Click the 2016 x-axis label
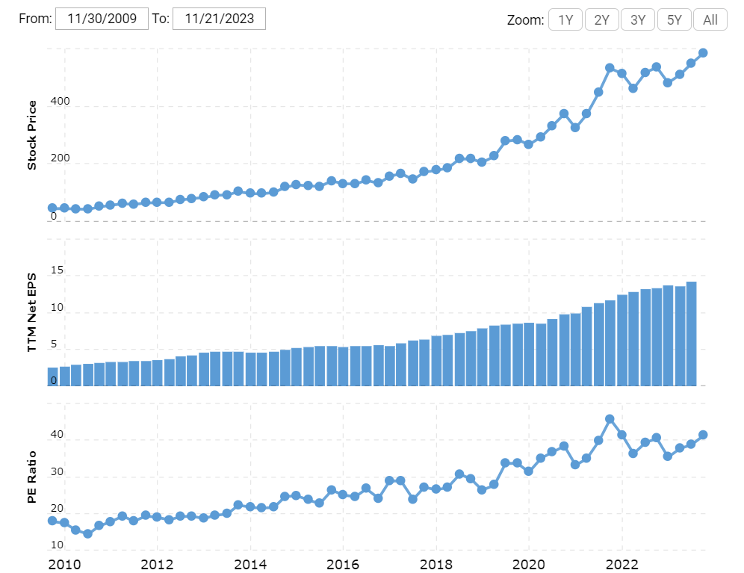This screenshot has width=744, height=573. click(x=343, y=563)
